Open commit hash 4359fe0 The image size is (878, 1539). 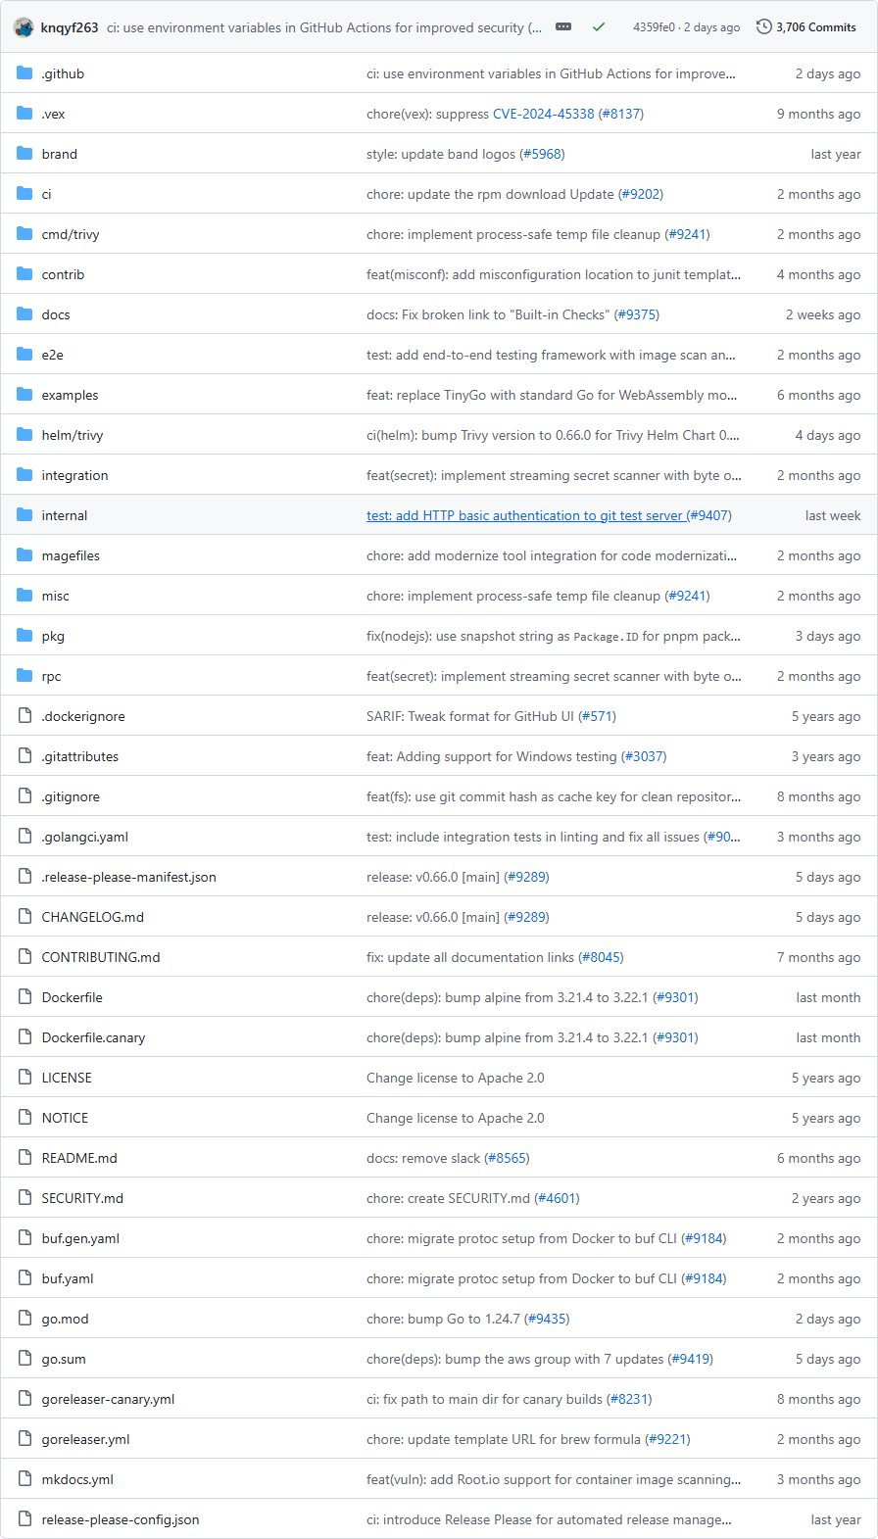click(x=654, y=27)
